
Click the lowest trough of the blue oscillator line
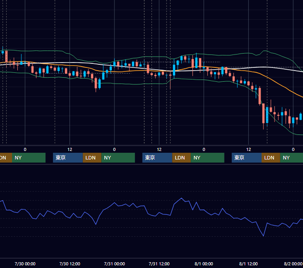tap(263, 236)
